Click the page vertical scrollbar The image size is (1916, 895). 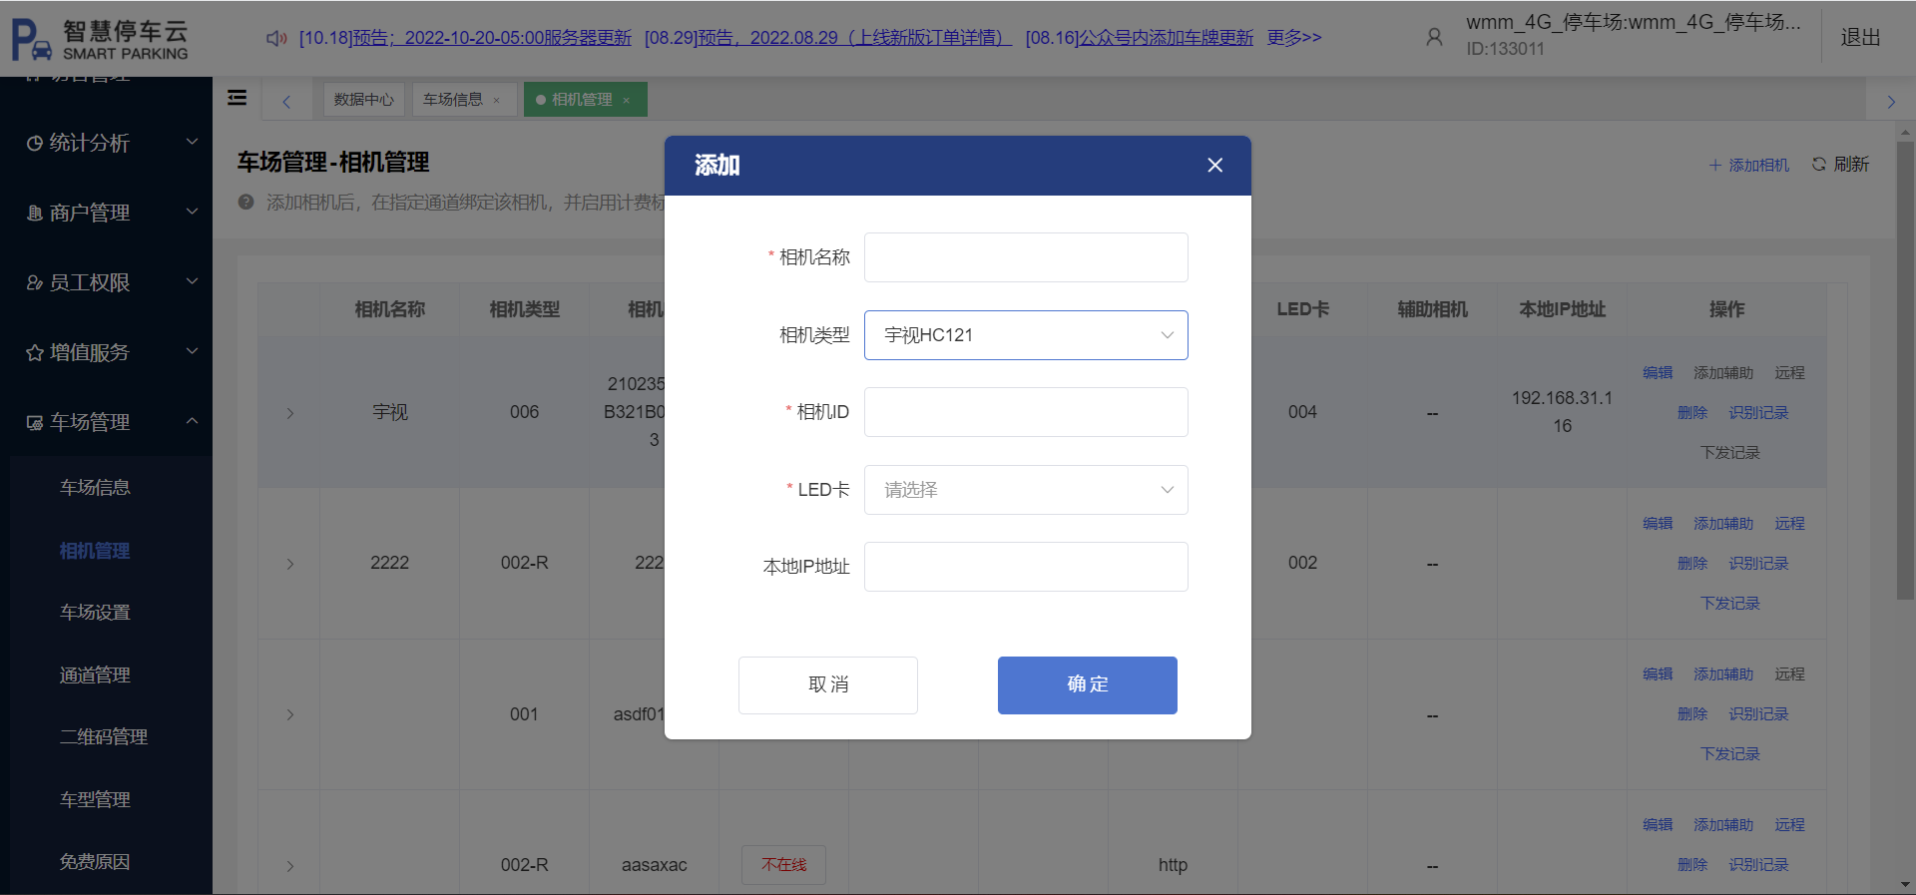pos(1905,369)
